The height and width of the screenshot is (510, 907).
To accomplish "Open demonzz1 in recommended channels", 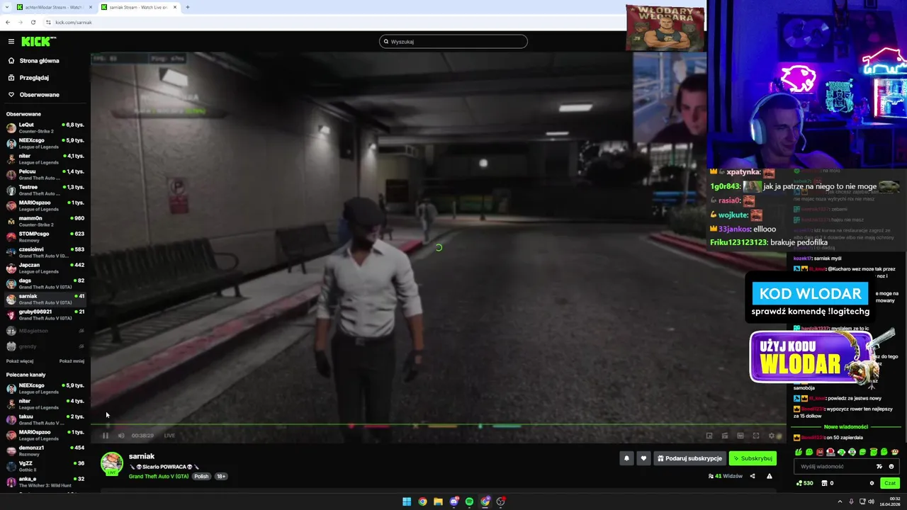I will (x=45, y=450).
